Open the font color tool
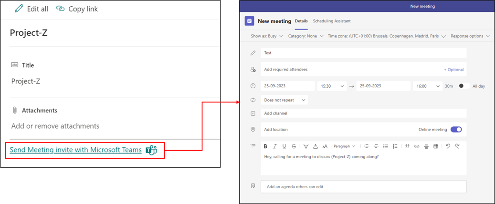 [316, 146]
